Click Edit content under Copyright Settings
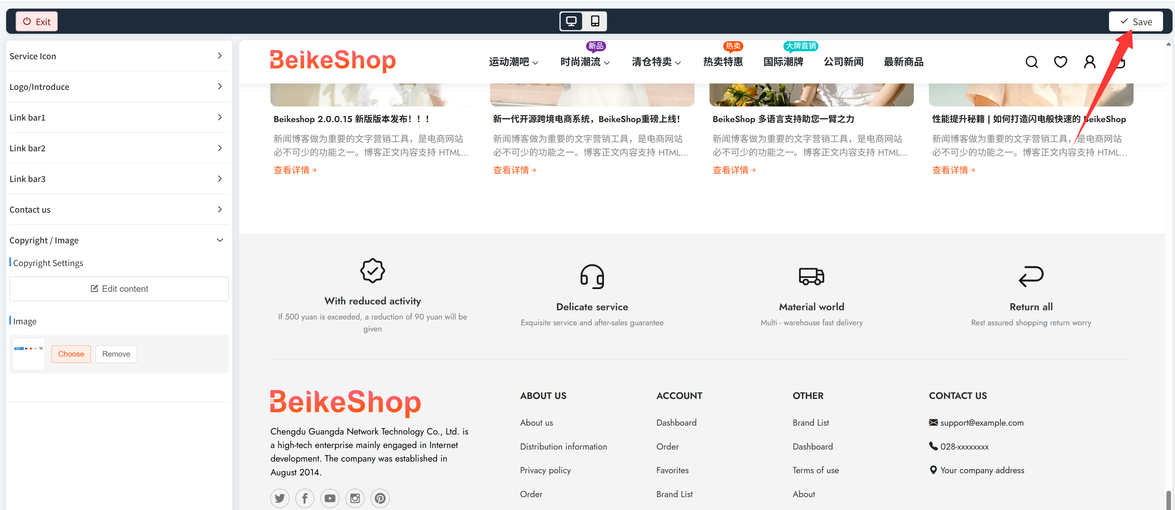Screen dimensions: 1175x510 pos(119,288)
